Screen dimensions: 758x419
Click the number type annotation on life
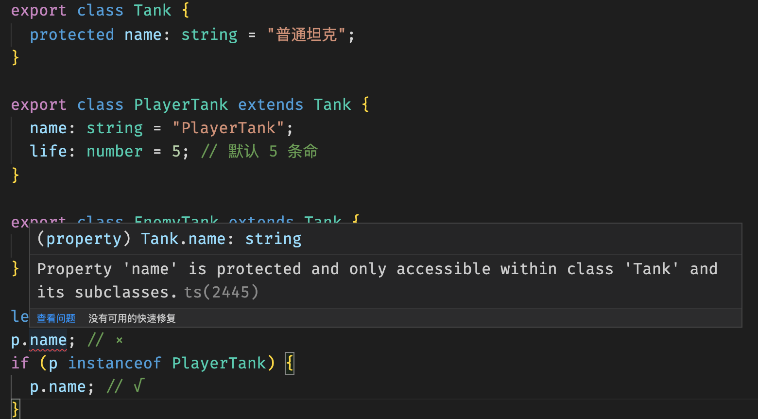pyautogui.click(x=115, y=151)
